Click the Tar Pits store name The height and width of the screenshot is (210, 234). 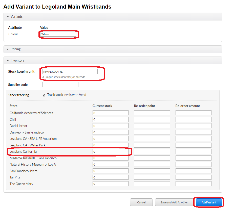coord(15,177)
